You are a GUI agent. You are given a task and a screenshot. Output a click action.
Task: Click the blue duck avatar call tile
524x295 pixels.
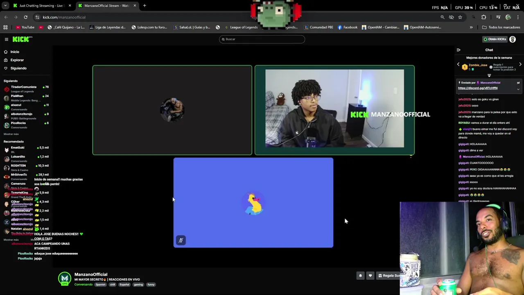click(x=253, y=202)
